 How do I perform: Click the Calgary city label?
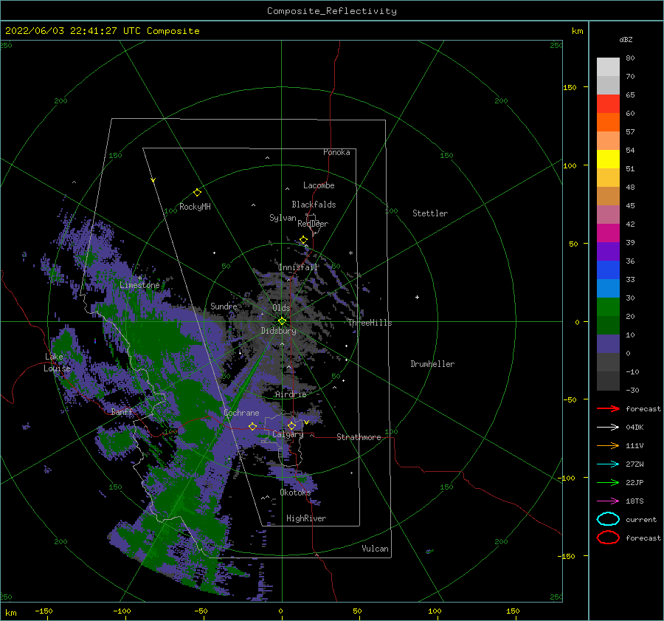coord(288,434)
